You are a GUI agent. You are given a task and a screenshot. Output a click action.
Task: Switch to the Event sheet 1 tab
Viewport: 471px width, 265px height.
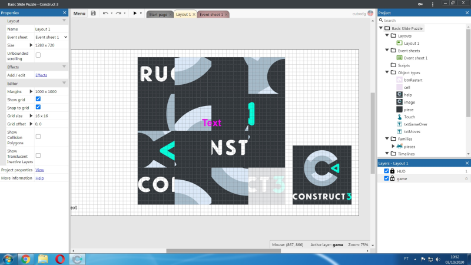coord(211,14)
